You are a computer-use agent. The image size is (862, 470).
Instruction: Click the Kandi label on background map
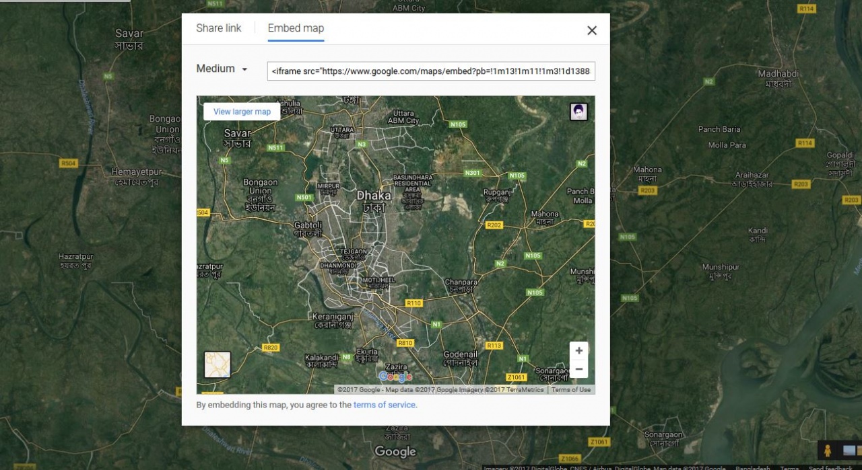coord(758,235)
